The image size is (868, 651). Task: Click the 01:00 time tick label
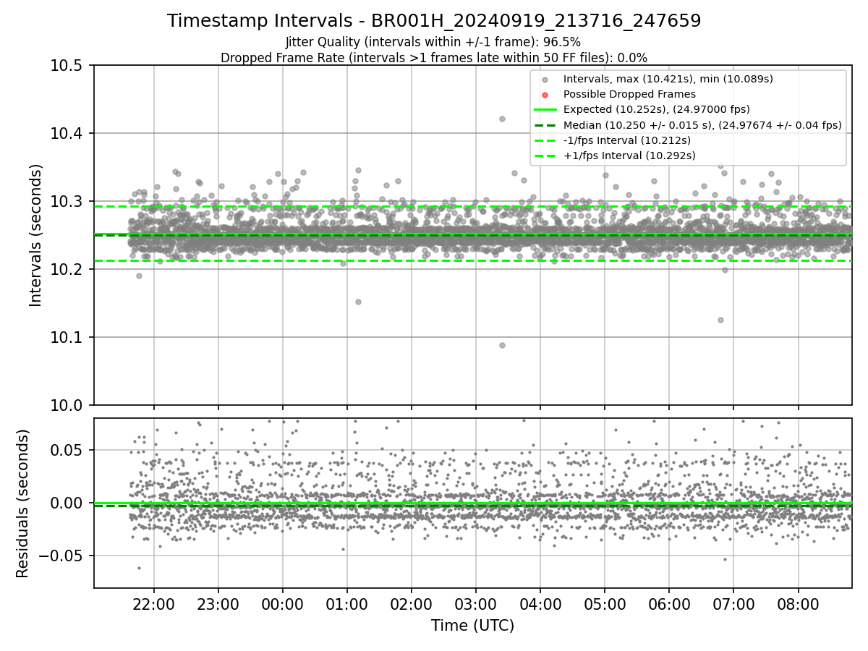(x=347, y=604)
